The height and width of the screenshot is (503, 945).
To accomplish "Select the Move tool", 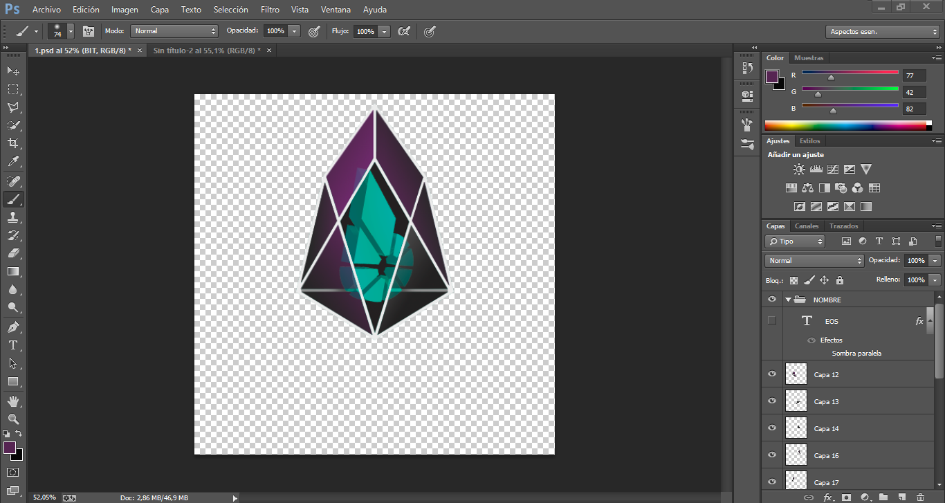I will click(x=13, y=71).
